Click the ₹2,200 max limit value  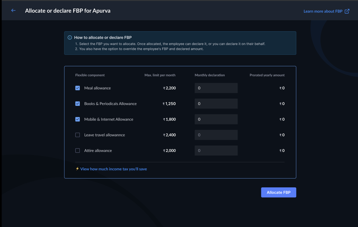169,88
